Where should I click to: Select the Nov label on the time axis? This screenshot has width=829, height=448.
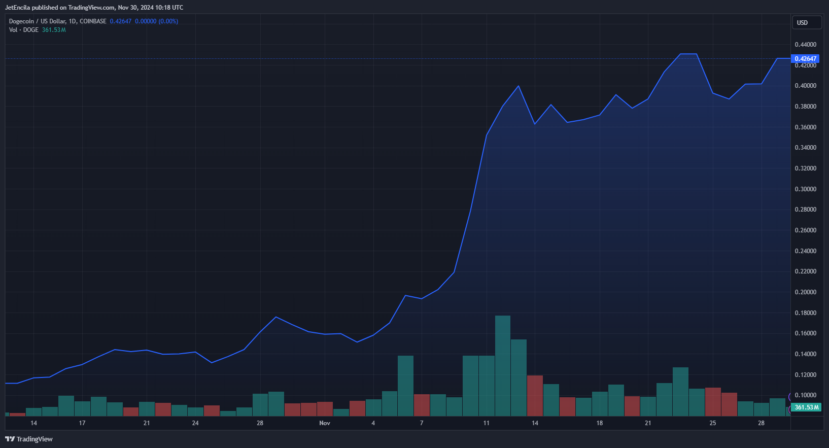(x=325, y=423)
